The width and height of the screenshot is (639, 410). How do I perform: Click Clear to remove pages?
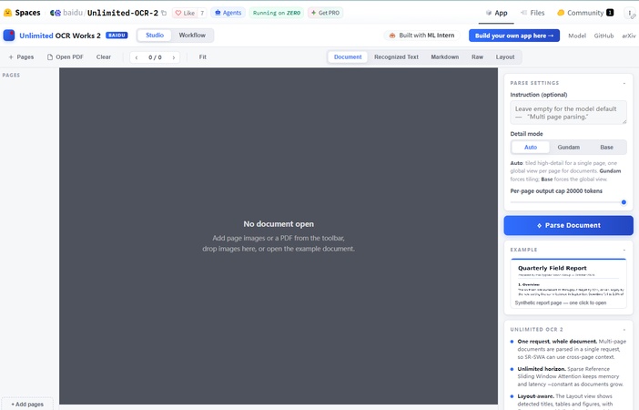point(104,57)
